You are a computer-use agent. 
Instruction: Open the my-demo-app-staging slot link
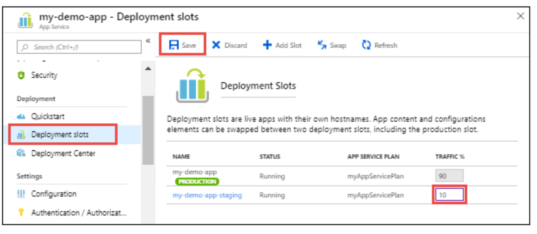pyautogui.click(x=207, y=195)
